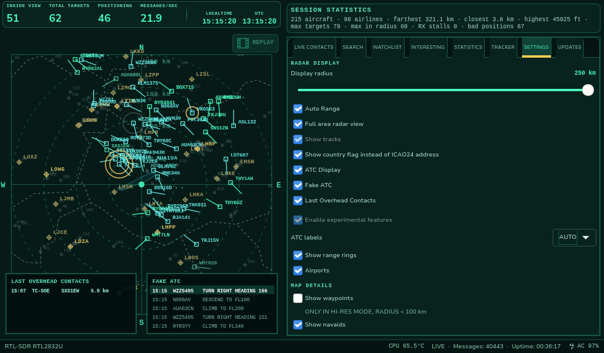The height and width of the screenshot is (353, 604).
Task: Disable the Auto Range checkbox
Action: click(298, 109)
